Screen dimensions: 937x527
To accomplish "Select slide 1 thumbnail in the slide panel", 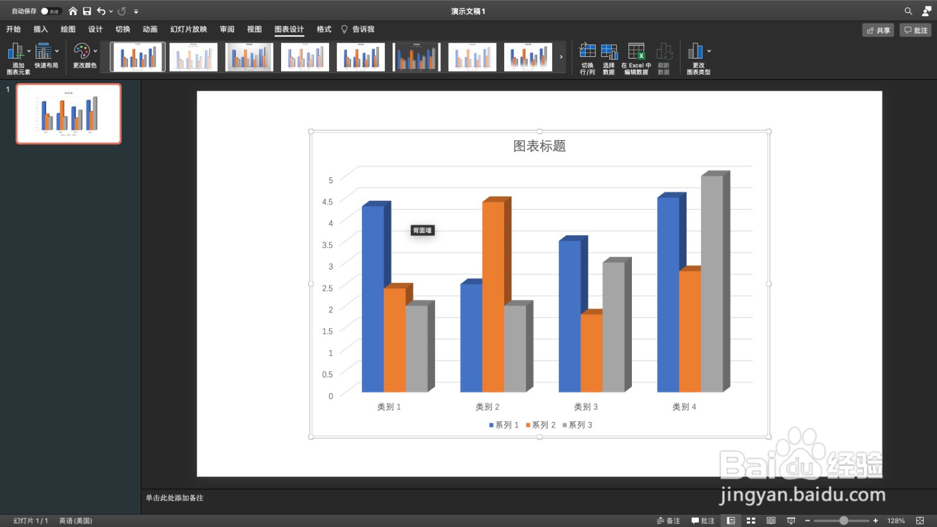I will [69, 114].
